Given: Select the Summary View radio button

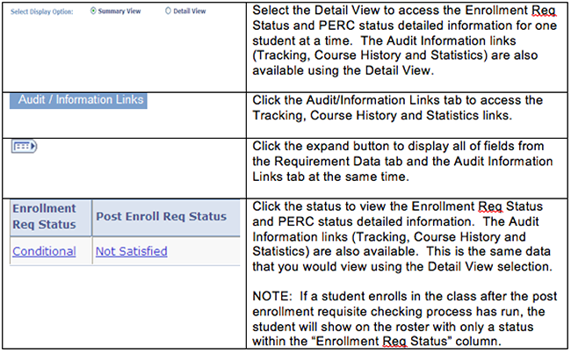Looking at the screenshot, I should coord(93,11).
